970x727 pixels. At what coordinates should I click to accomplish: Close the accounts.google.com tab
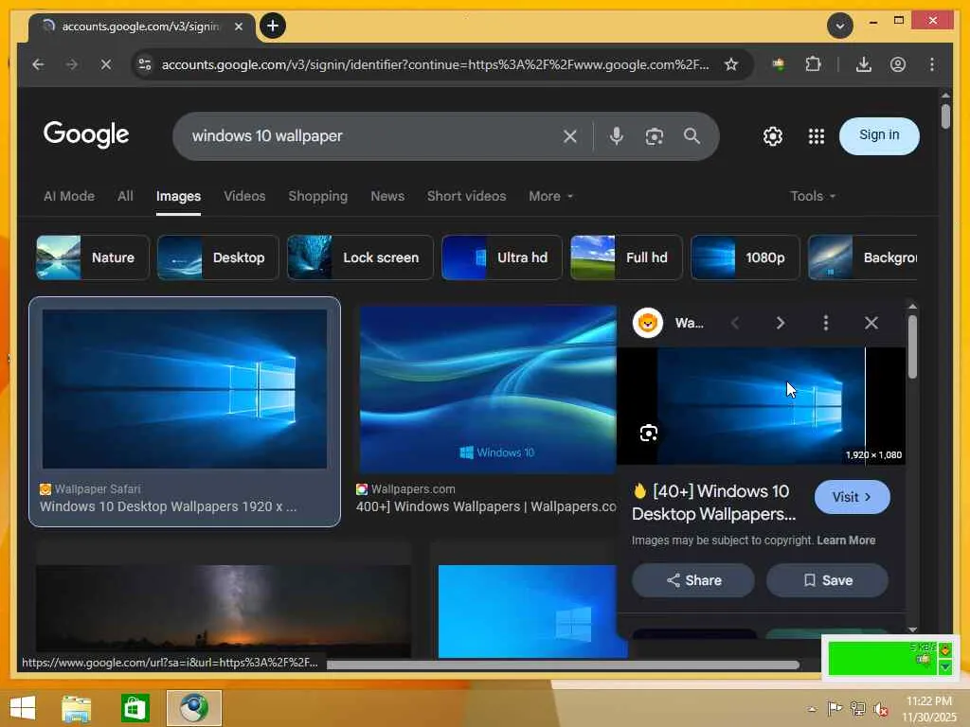click(x=238, y=27)
